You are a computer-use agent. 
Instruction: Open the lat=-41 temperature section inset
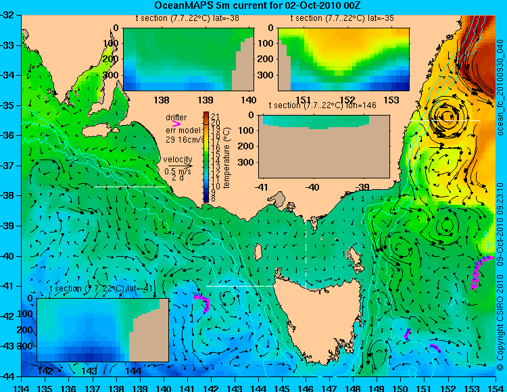click(103, 330)
